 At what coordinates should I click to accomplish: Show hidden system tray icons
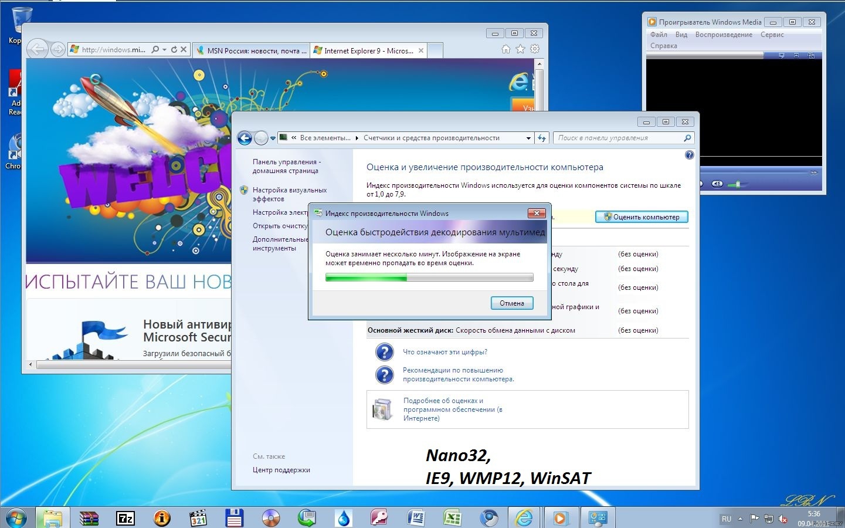tap(740, 519)
